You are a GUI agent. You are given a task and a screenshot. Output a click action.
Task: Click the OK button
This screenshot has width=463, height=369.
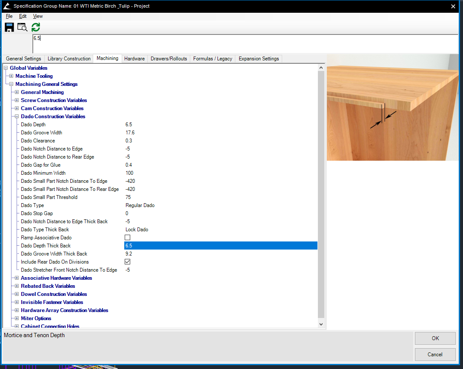(x=435, y=338)
